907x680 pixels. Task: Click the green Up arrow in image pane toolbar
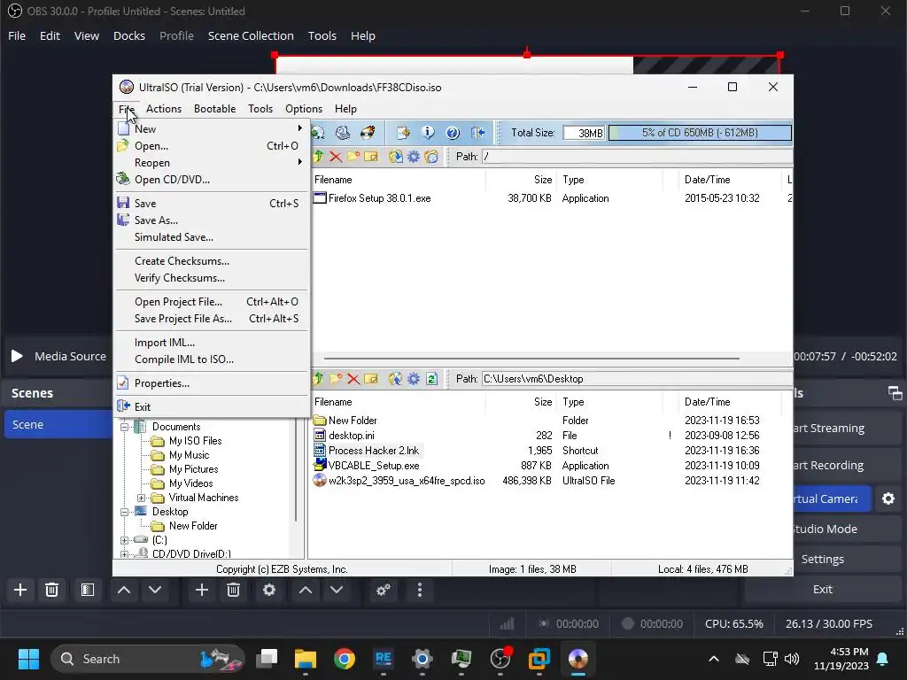(318, 156)
